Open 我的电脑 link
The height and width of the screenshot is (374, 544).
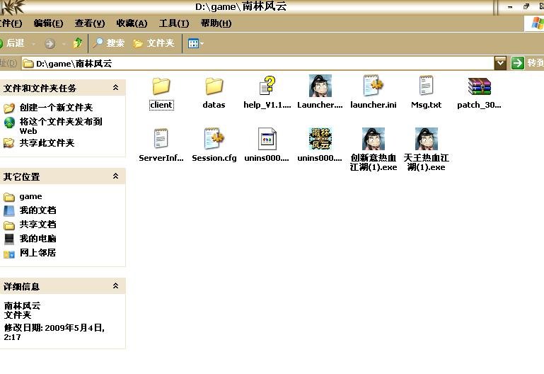(37, 239)
